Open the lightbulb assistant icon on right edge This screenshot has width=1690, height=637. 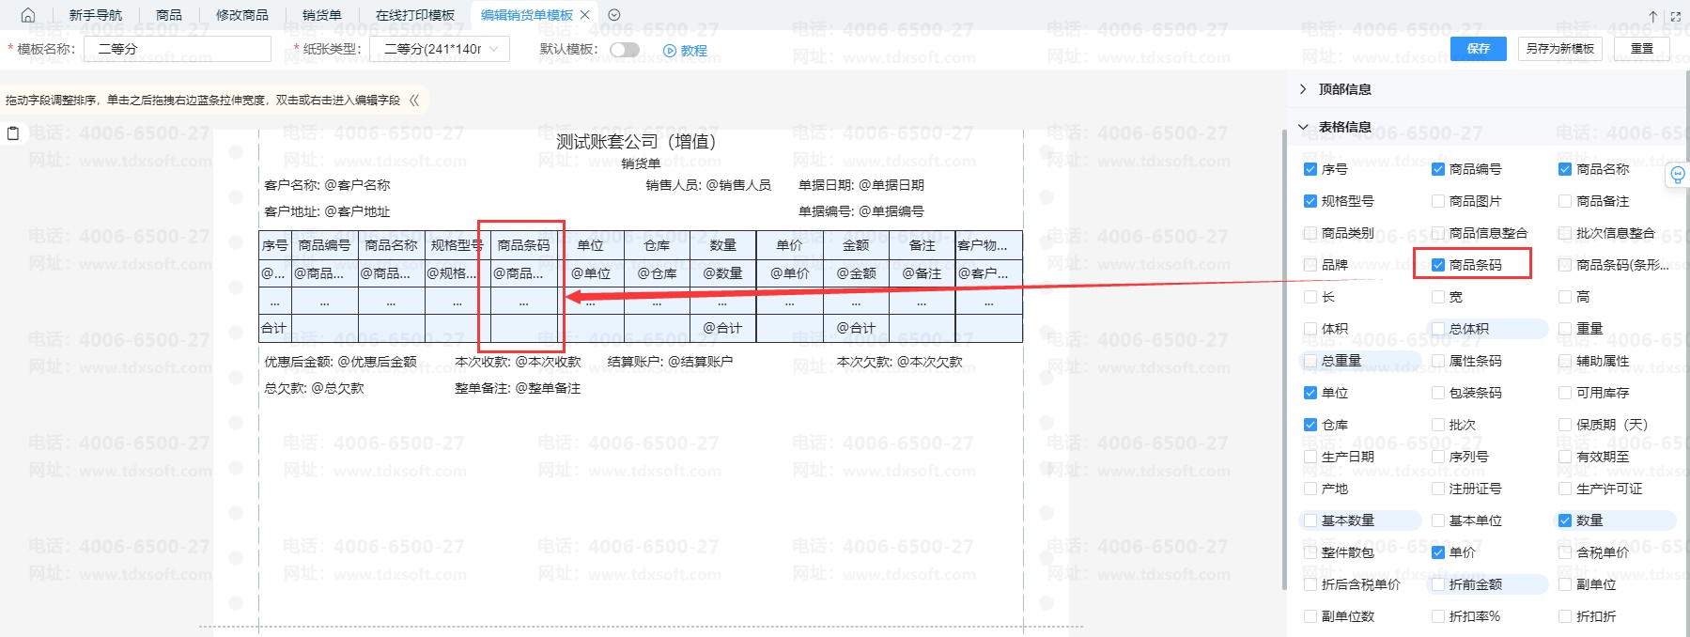click(1677, 175)
